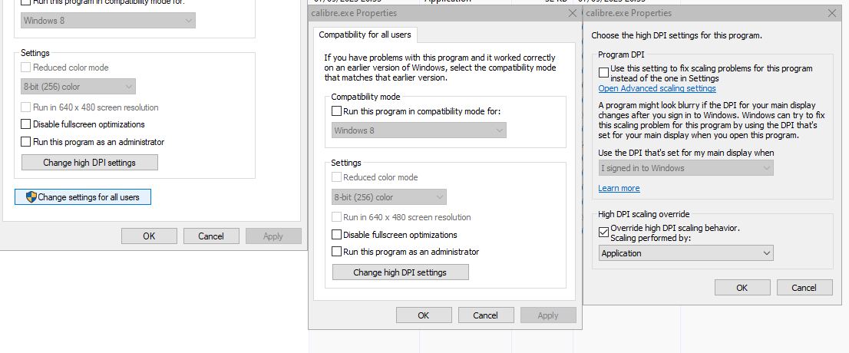Close the high DPI settings dialog
Viewport: 849px width, 353px height.
[832, 13]
